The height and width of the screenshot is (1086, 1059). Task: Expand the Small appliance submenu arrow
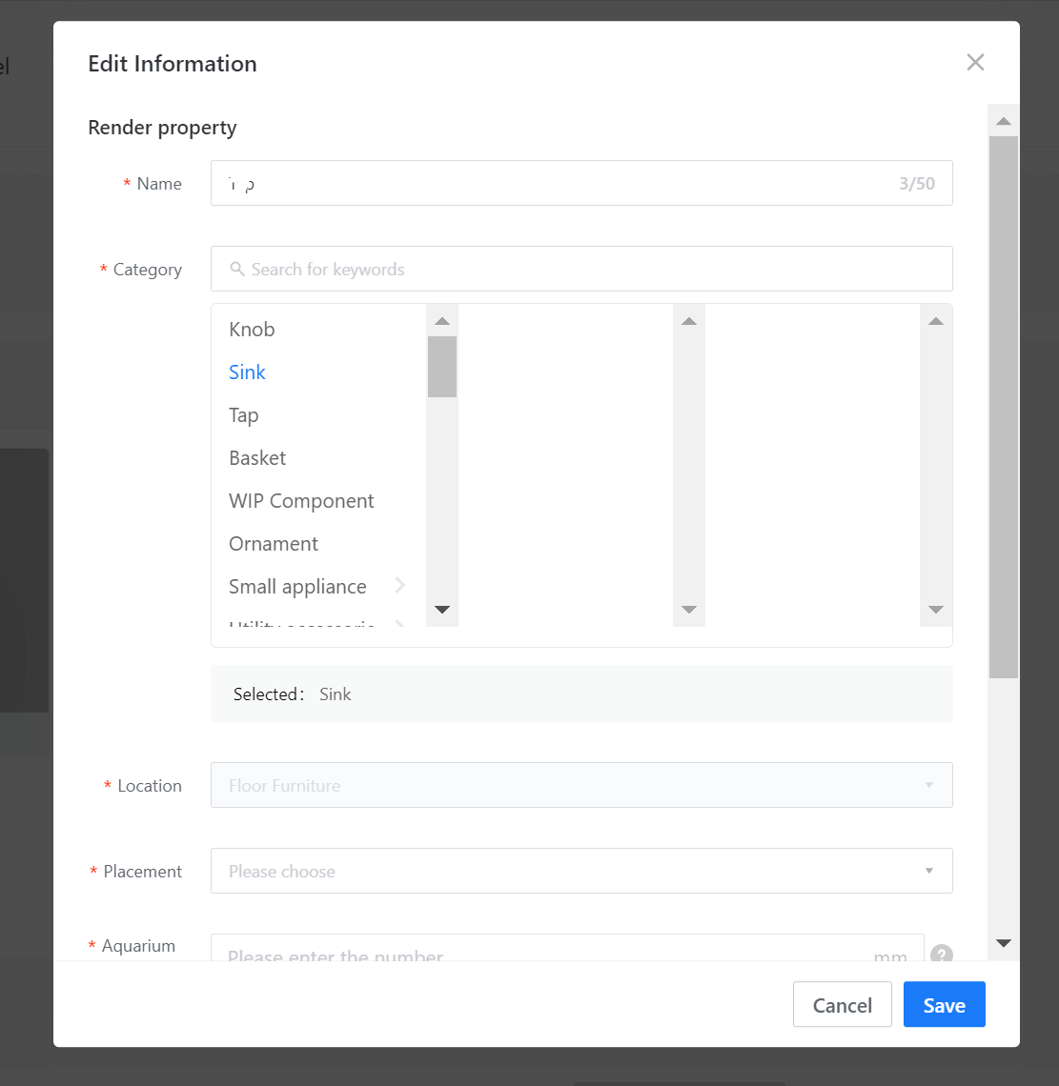(400, 586)
